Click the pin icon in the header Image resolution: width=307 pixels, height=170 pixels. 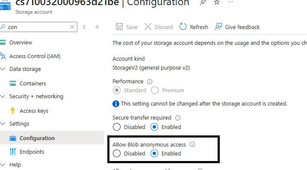[203, 2]
